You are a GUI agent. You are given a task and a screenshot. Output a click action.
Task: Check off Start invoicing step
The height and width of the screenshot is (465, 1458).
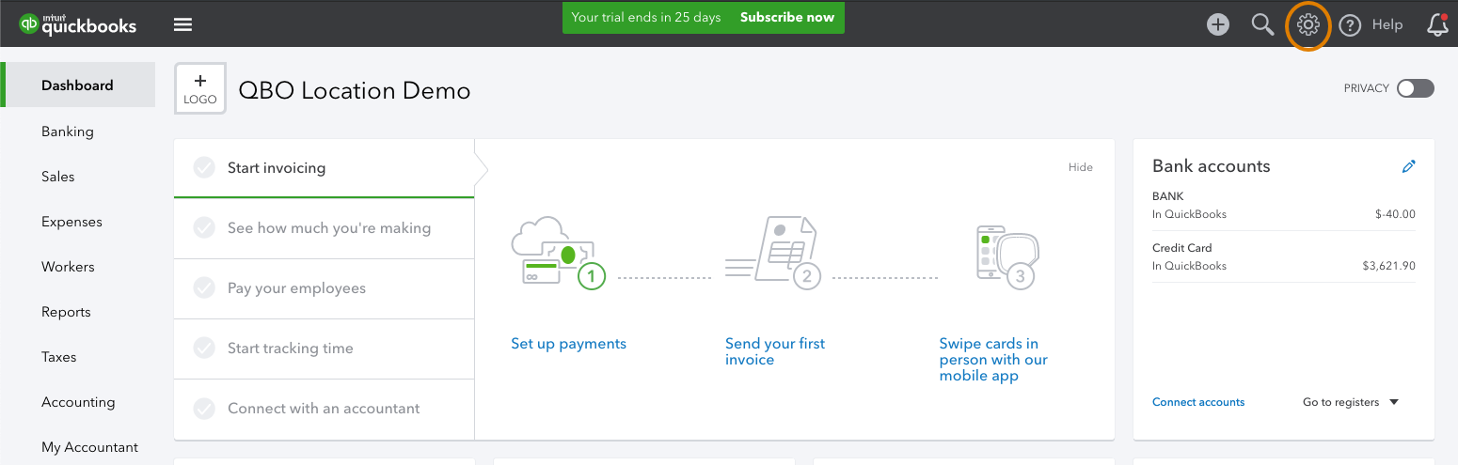click(x=204, y=168)
